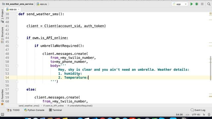The width and height of the screenshot is (212, 119).
Task: Select 04_weather_sms_service breadcrumb folder
Action: click(20, 4)
